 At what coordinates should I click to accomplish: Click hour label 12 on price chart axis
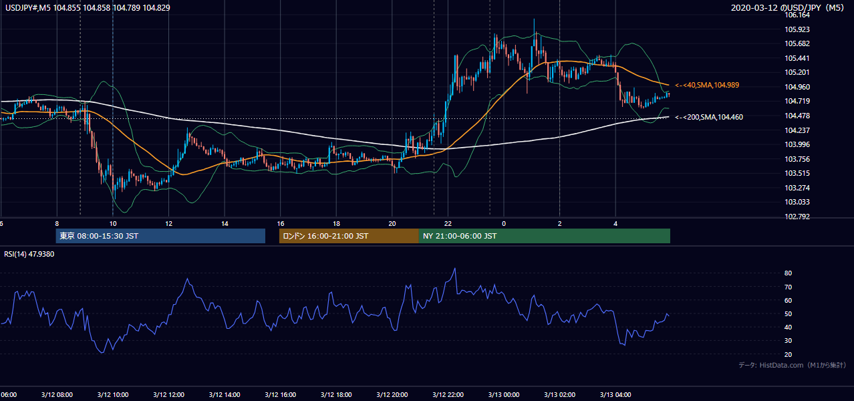(x=169, y=223)
